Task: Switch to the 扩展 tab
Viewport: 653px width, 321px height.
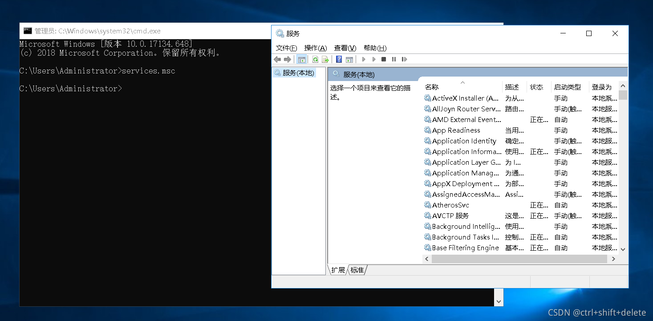Action: [x=338, y=270]
